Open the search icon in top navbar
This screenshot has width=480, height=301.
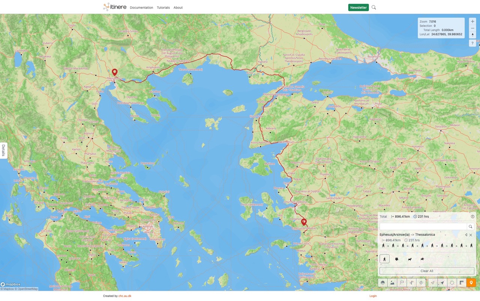point(373,8)
